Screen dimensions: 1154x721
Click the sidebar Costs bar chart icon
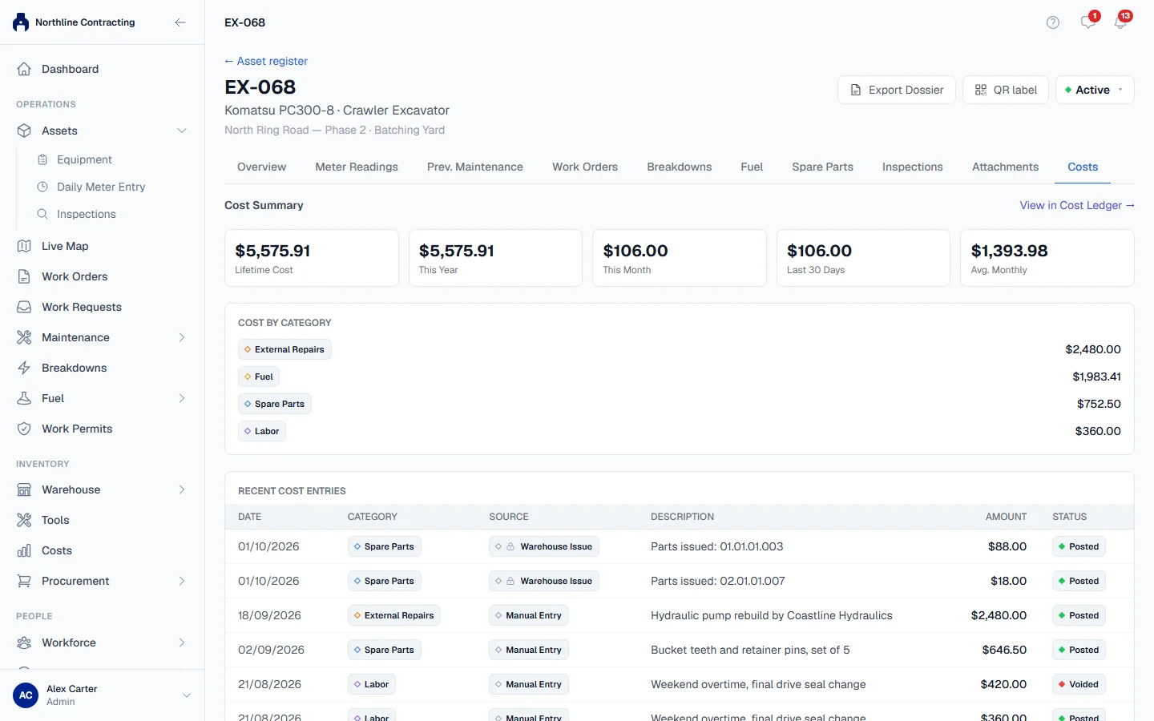pyautogui.click(x=24, y=550)
